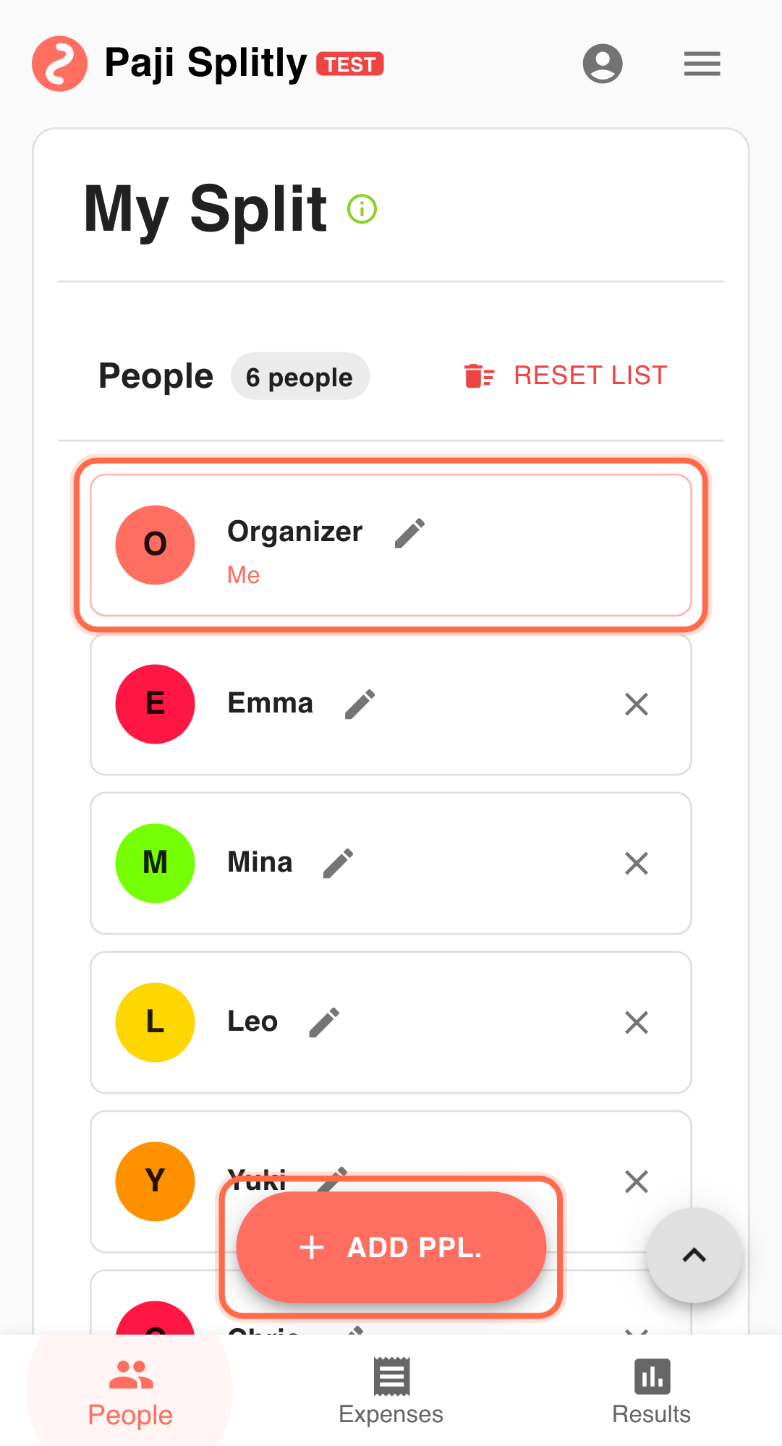Click Emma's red avatar circle
The height and width of the screenshot is (1446, 782).
[155, 704]
